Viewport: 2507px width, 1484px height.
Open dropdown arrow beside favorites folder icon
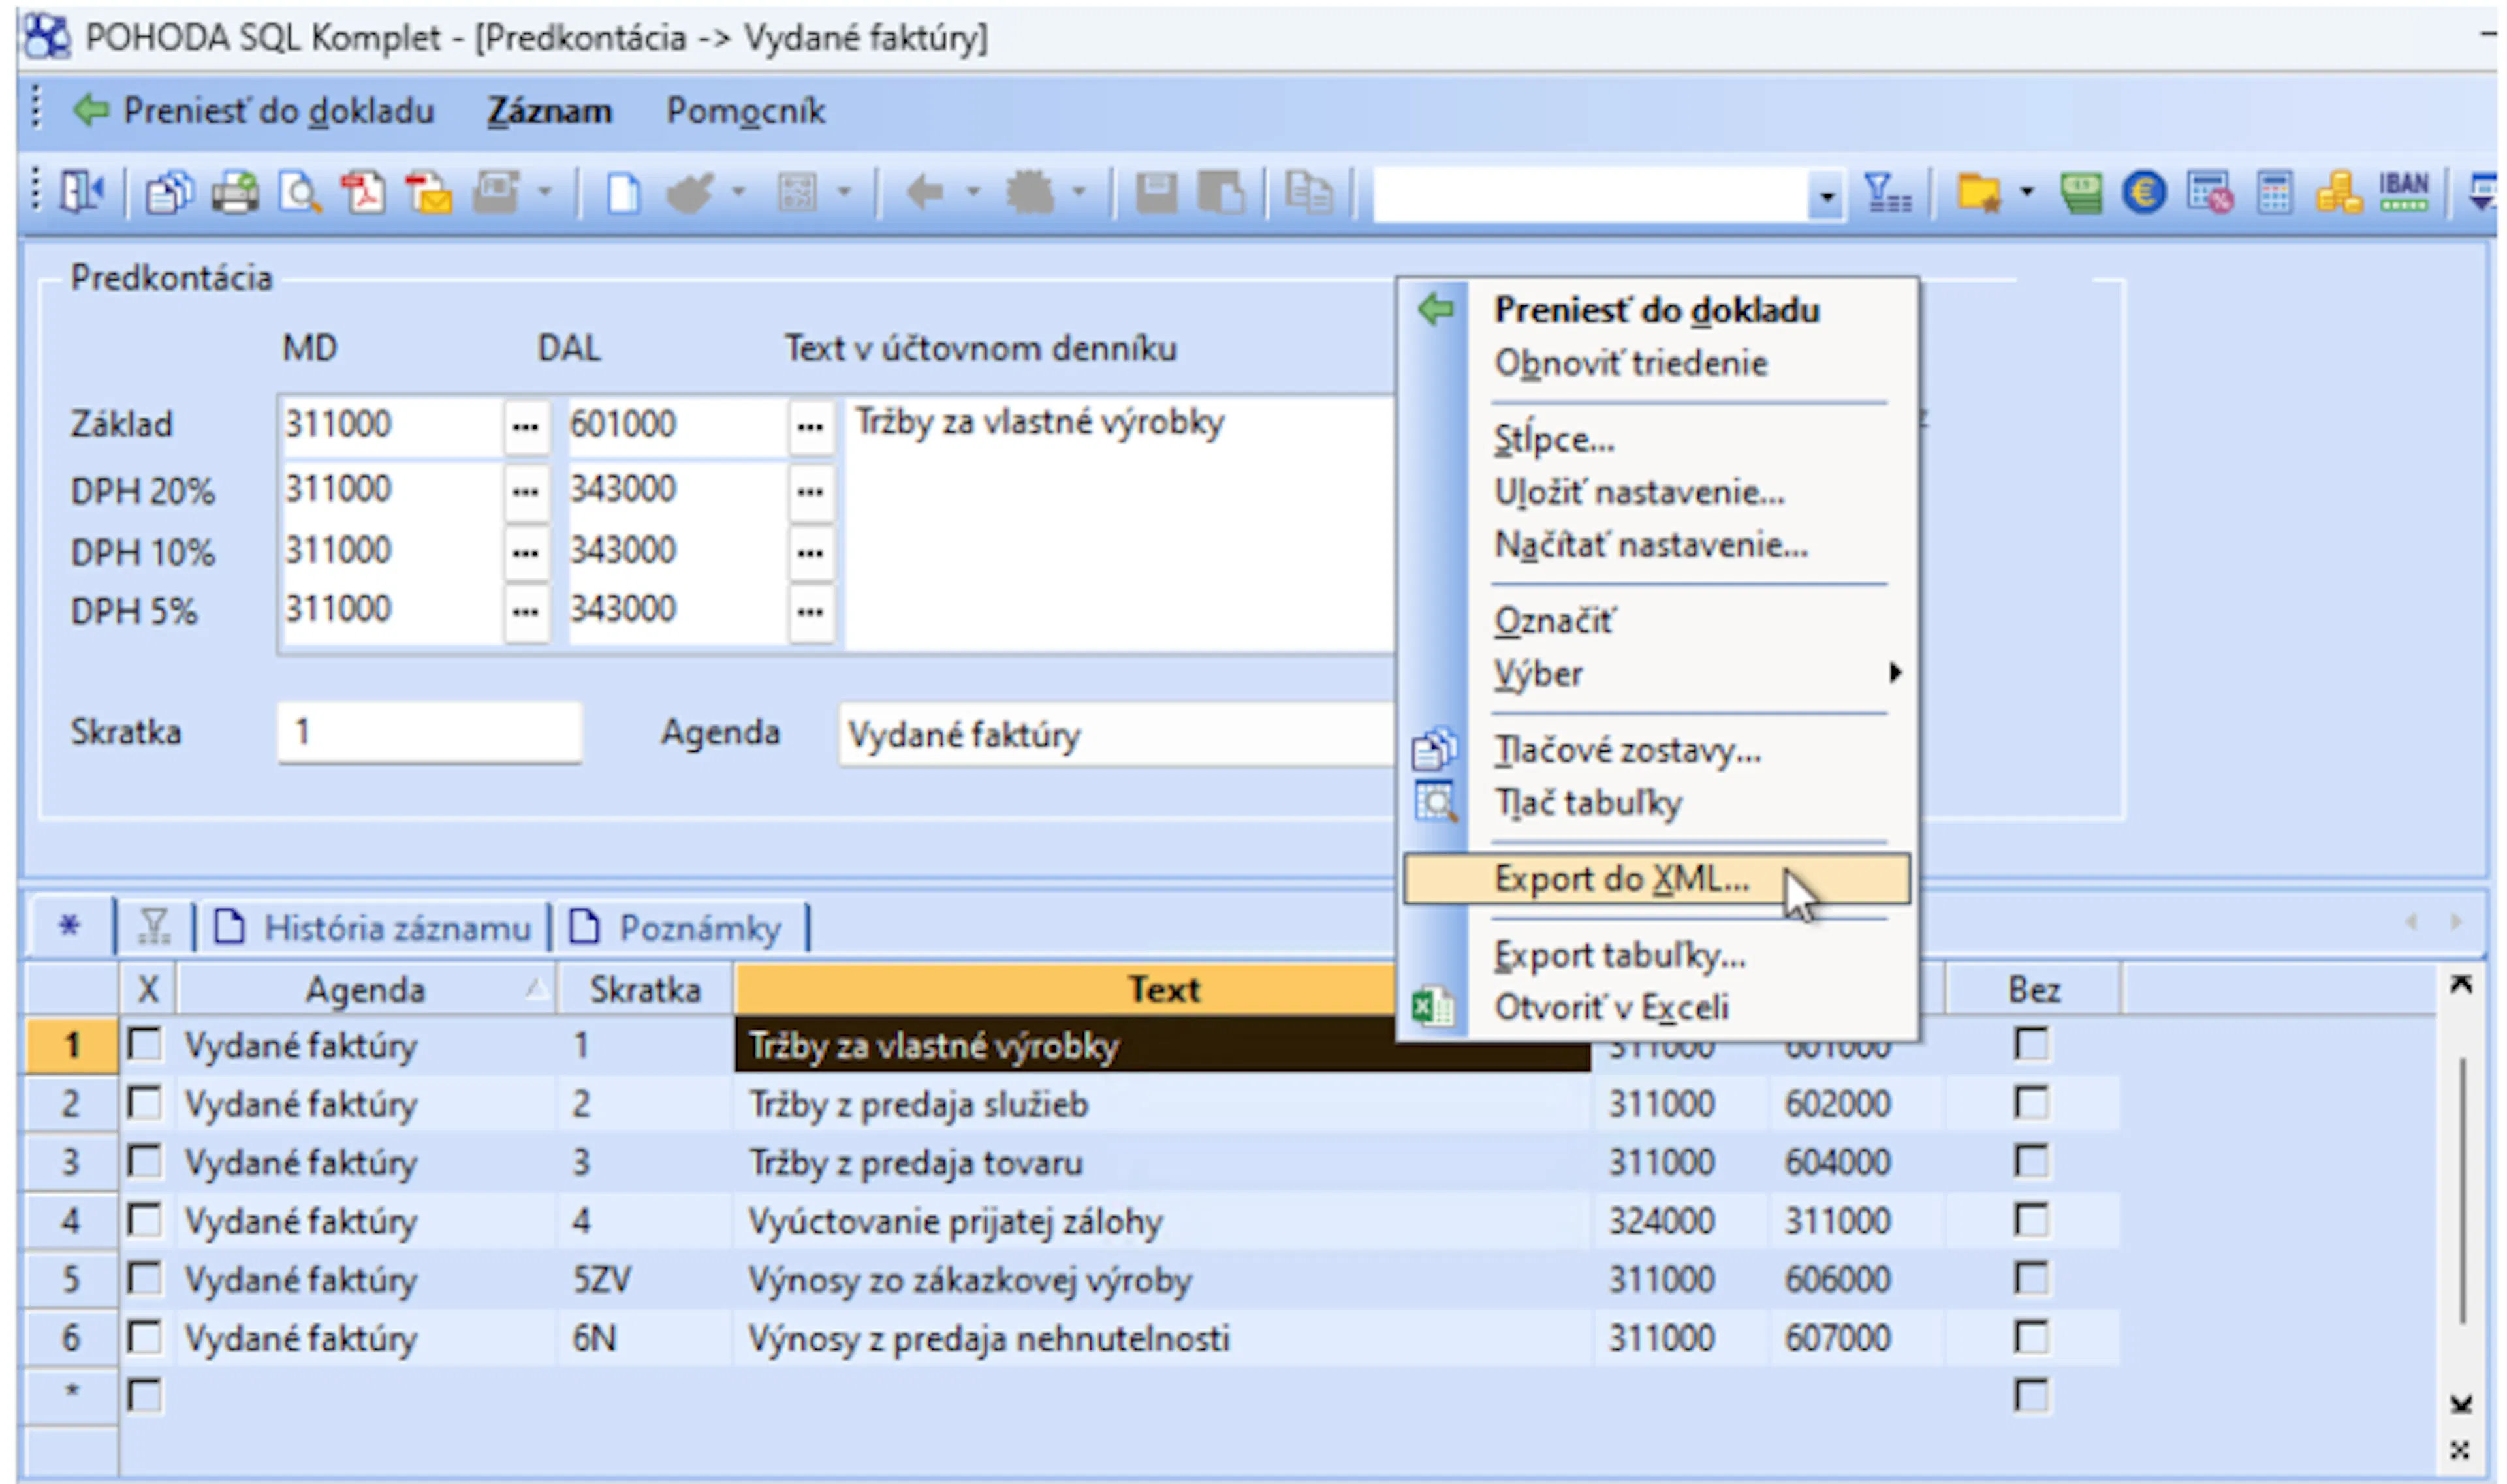[x=2026, y=191]
